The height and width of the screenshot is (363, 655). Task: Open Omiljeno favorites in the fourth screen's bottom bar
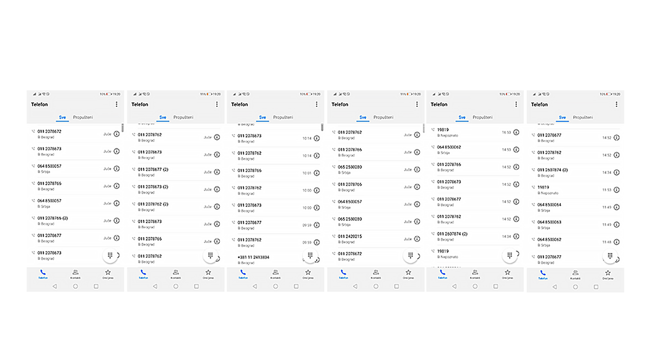click(x=408, y=274)
